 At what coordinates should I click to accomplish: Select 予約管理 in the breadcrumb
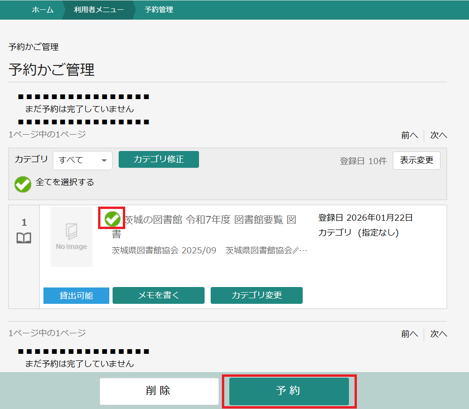point(159,9)
